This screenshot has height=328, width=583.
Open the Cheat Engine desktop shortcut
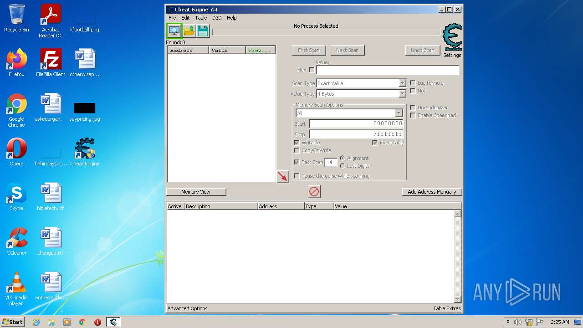85,152
